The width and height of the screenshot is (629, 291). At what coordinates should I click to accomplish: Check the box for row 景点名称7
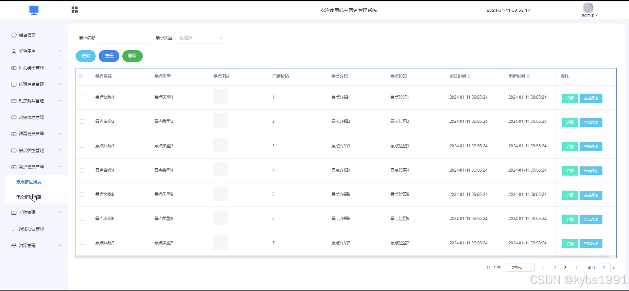[82, 243]
